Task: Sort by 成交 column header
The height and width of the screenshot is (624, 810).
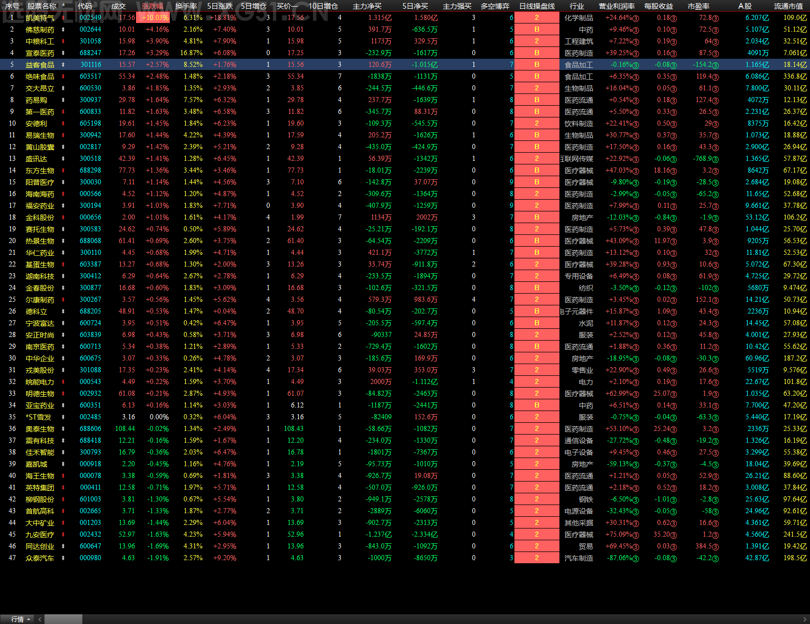Action: point(119,6)
